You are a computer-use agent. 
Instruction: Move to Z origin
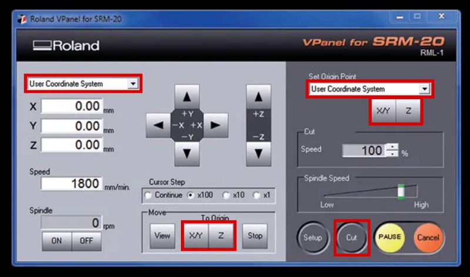point(221,236)
